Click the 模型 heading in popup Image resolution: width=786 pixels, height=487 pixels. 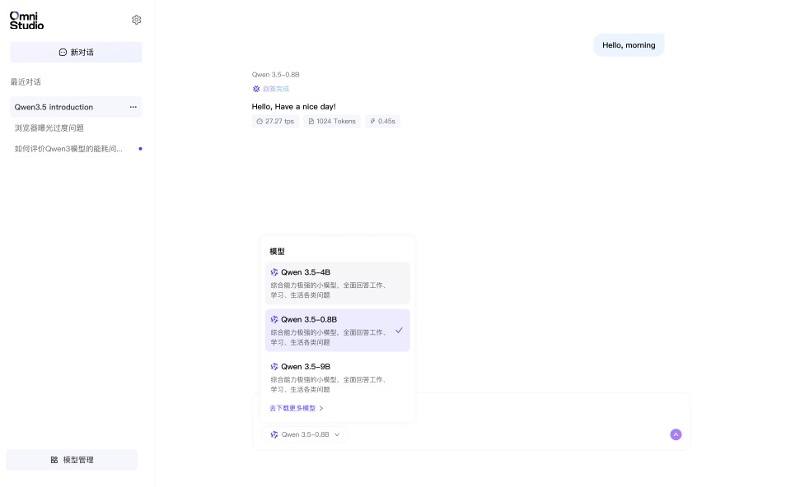coord(277,251)
